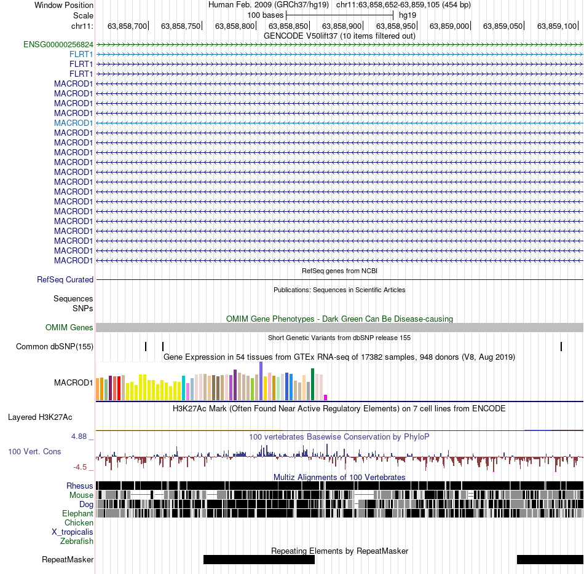The width and height of the screenshot is (584, 574).
Task: Click the -4.5 conservation scale value
Action: coord(80,467)
